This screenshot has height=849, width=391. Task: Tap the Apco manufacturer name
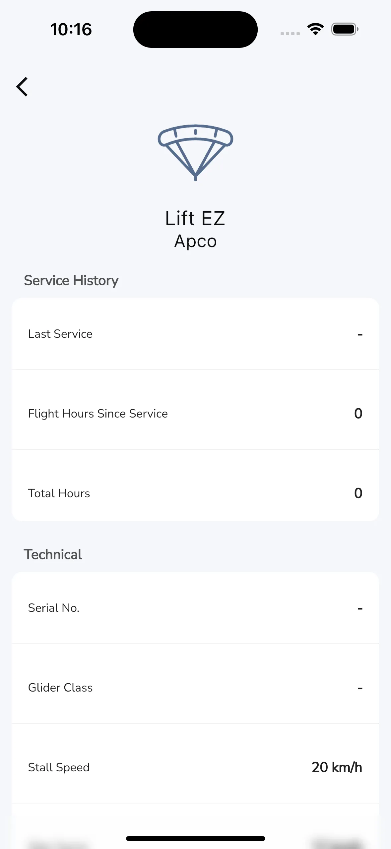coord(195,241)
